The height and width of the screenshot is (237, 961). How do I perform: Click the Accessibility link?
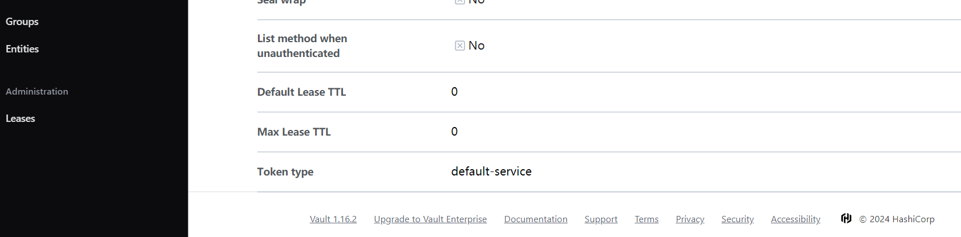pos(796,219)
